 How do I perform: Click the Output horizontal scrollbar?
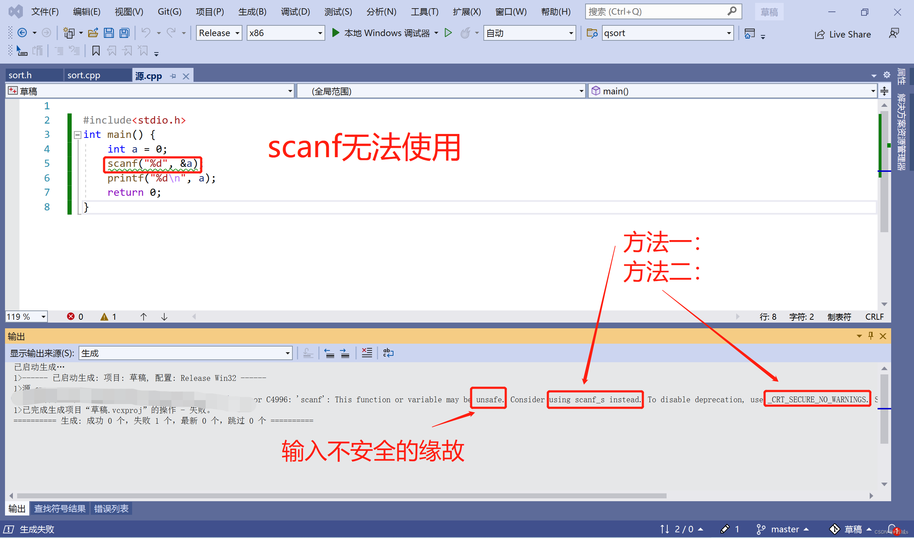click(341, 496)
